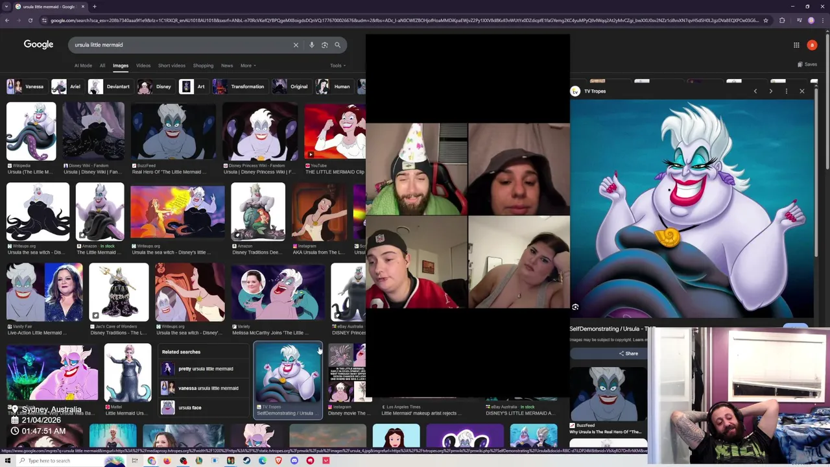Share the previewed Ursula image
830x467 pixels.
(628, 353)
